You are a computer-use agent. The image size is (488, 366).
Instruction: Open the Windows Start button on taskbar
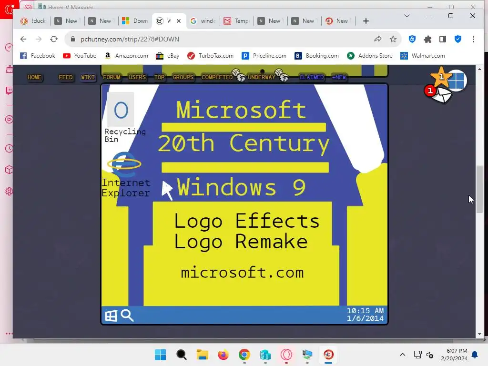160,355
